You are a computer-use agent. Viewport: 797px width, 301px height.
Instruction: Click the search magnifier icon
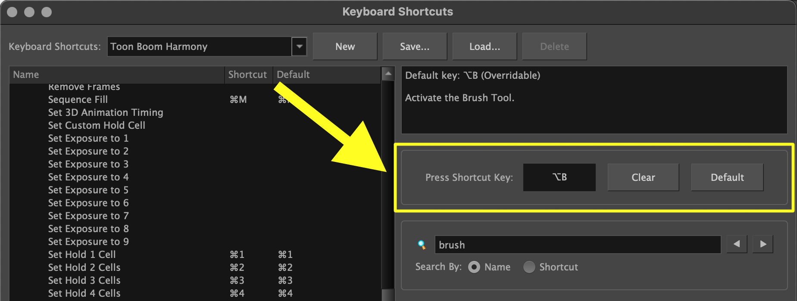[422, 245]
